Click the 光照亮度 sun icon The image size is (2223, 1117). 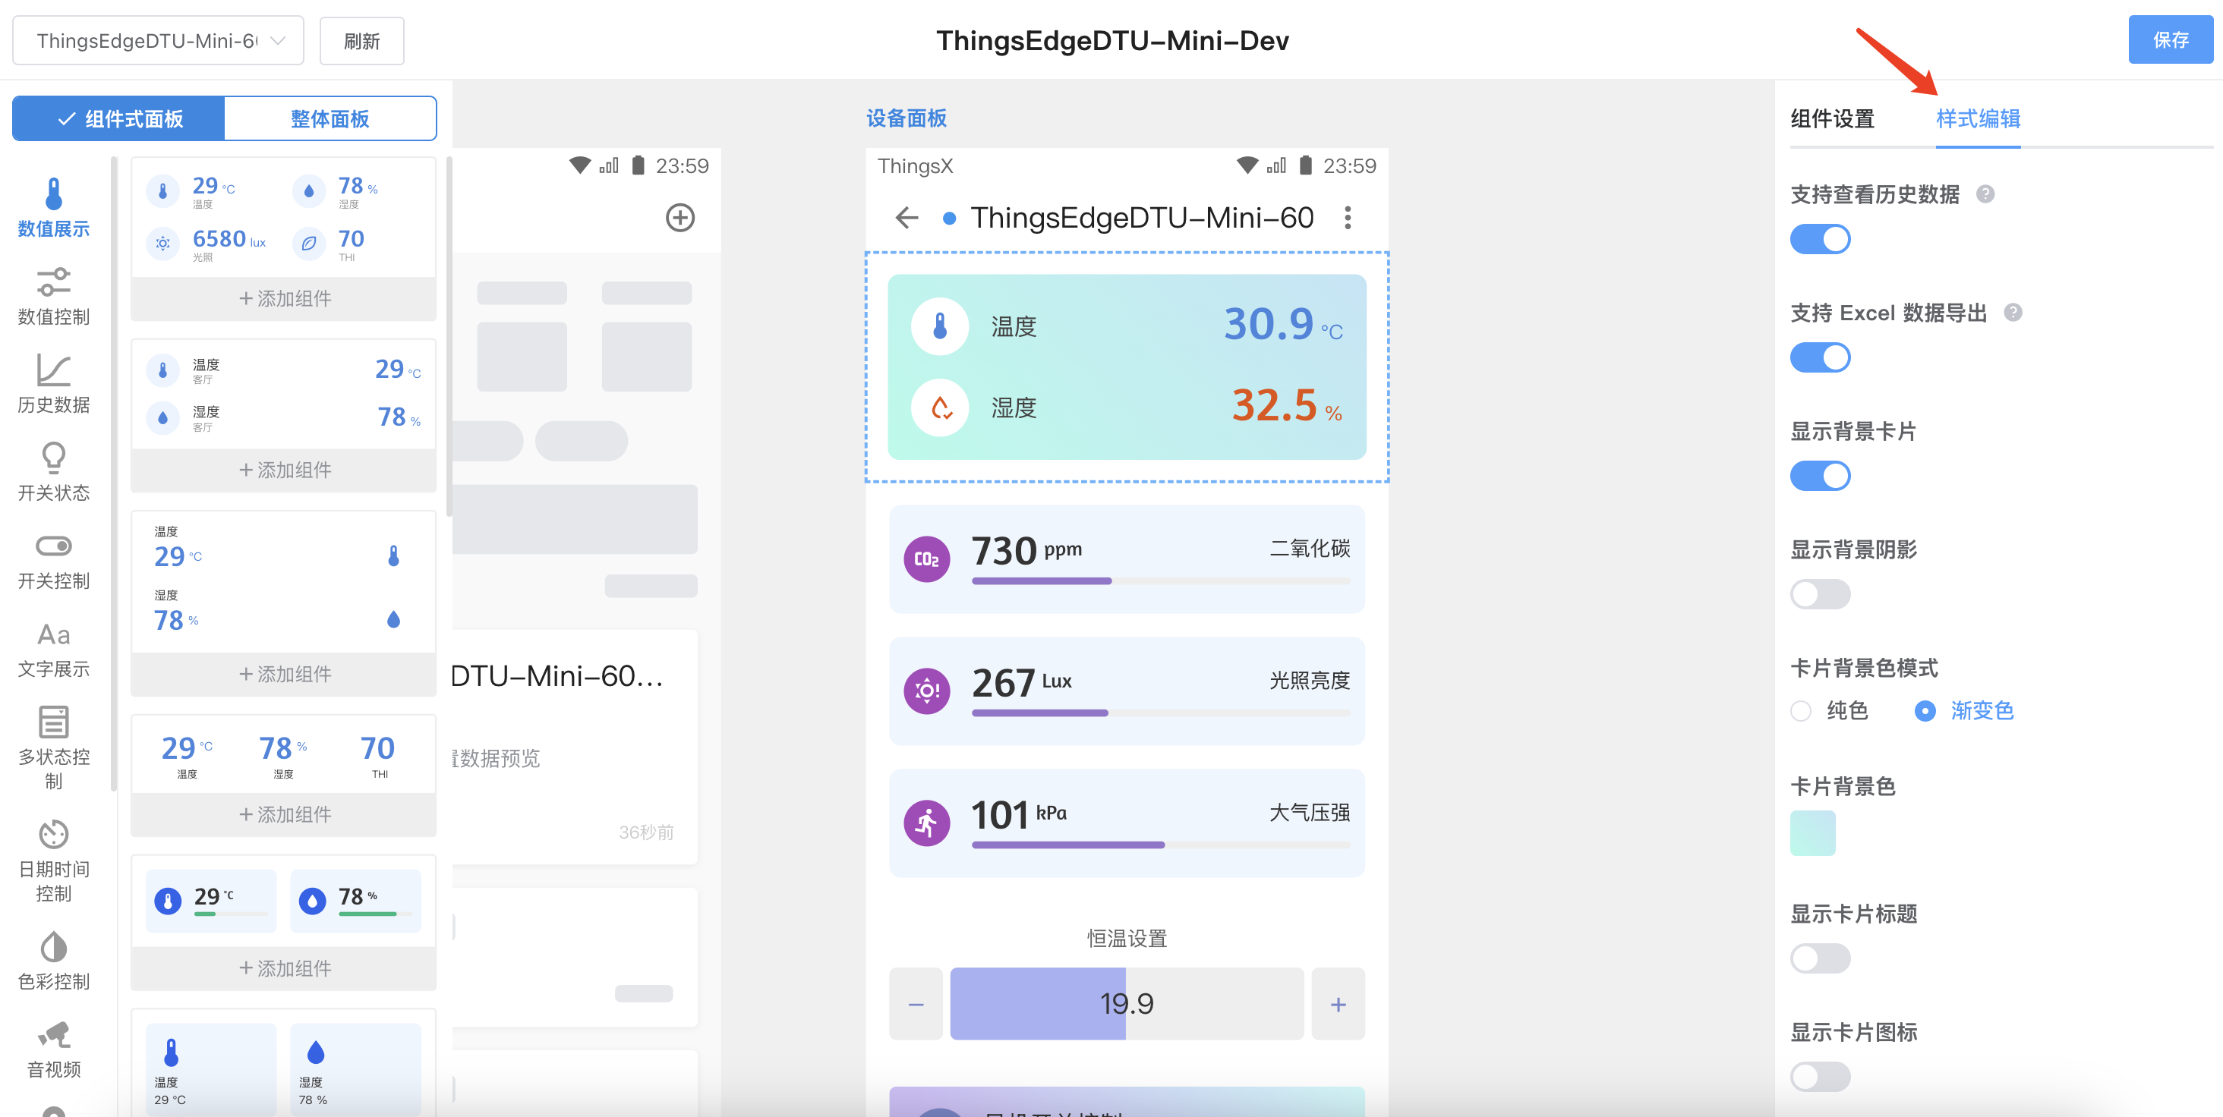pos(926,691)
